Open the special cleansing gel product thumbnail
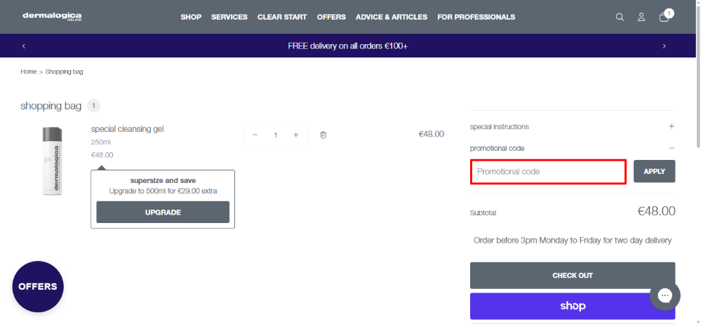 click(52, 161)
